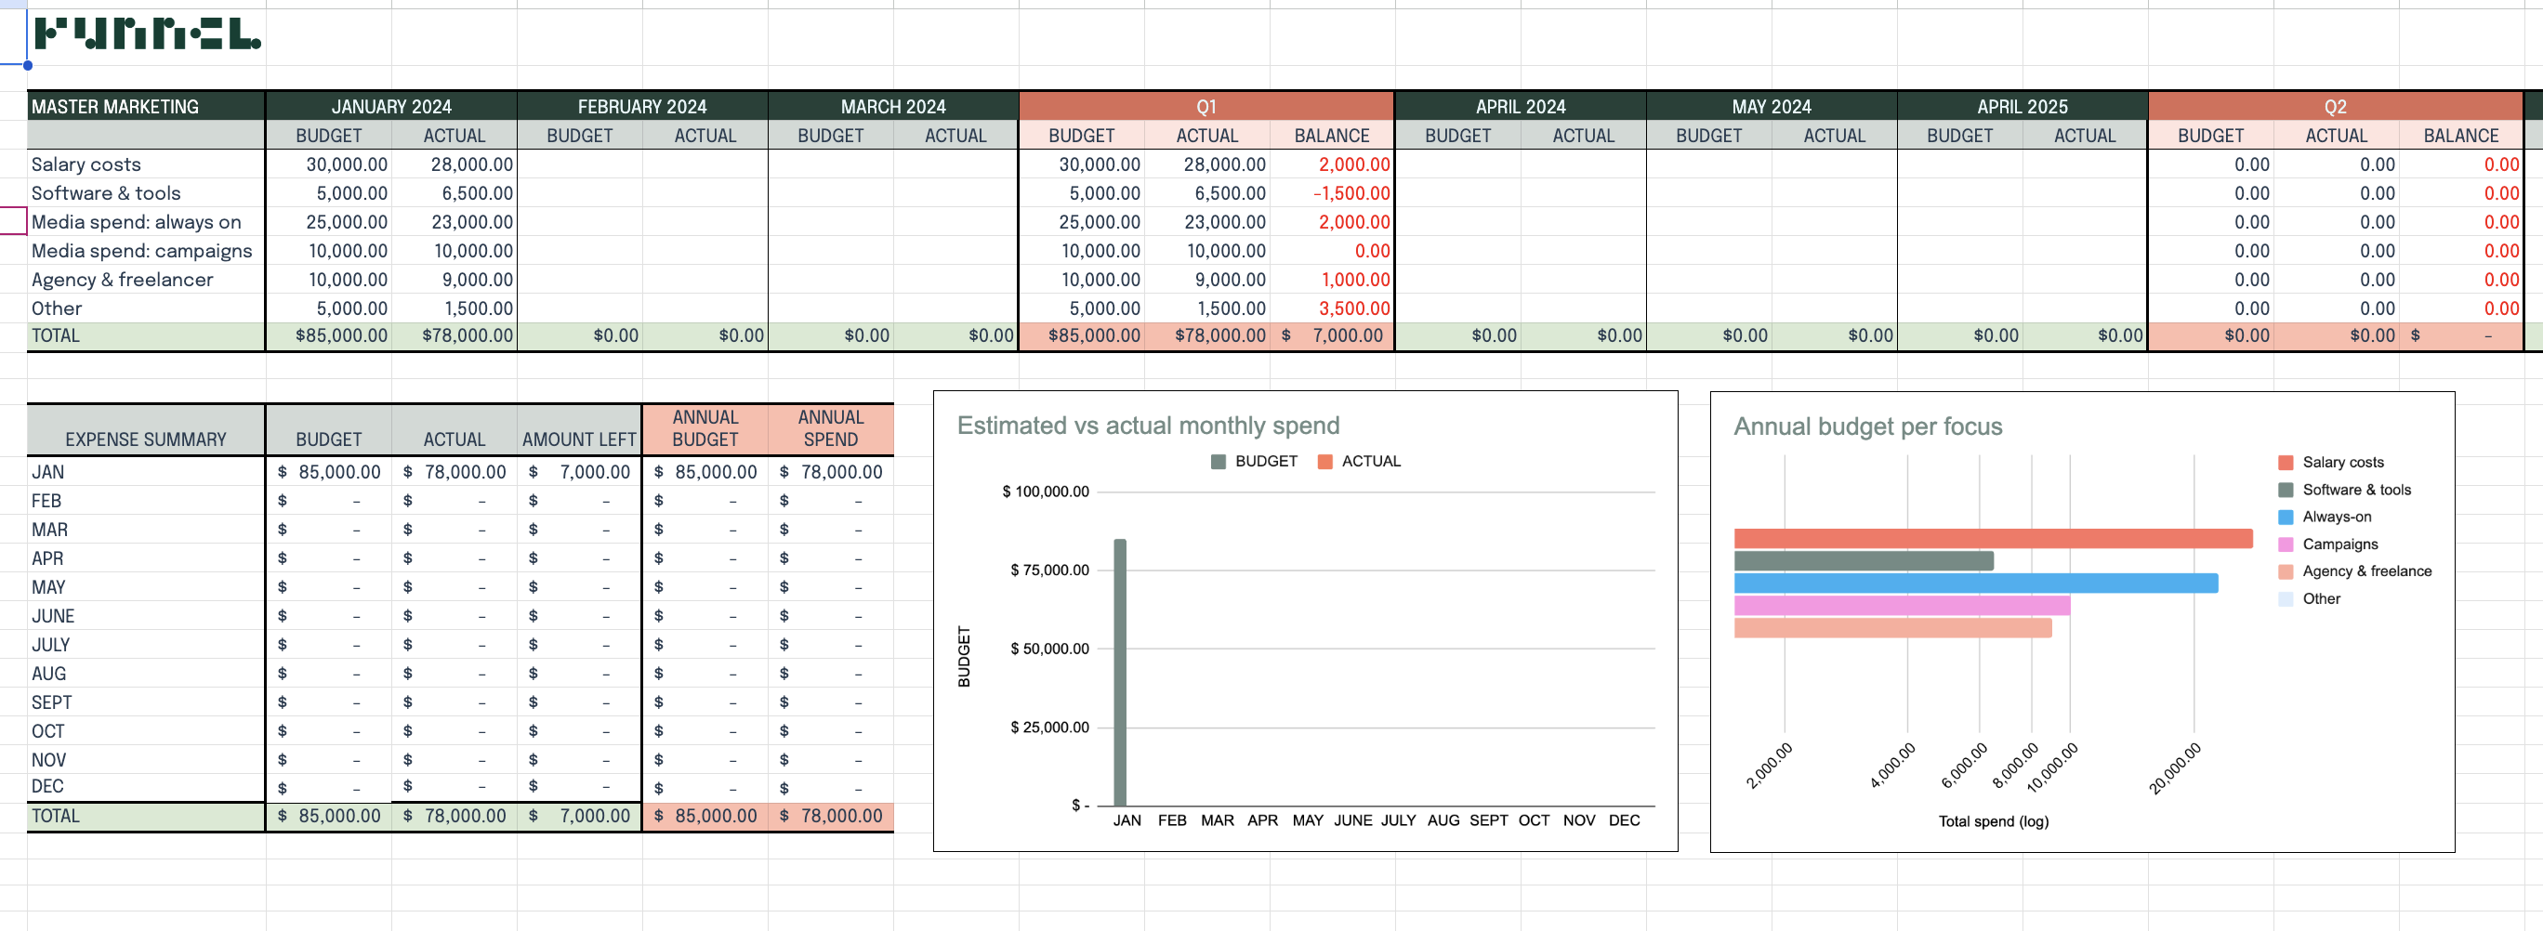
Task: Click the Always-on legend color swatch
Action: [x=2285, y=518]
